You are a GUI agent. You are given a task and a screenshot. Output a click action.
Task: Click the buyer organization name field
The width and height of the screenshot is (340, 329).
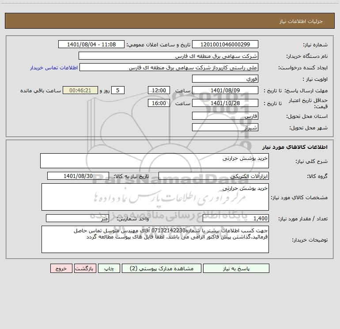click(x=168, y=56)
